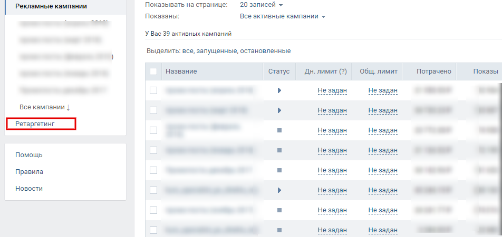Click daily limit 'Не задан' in eighth row
Image resolution: width=502 pixels, height=237 pixels.
[x=332, y=230]
